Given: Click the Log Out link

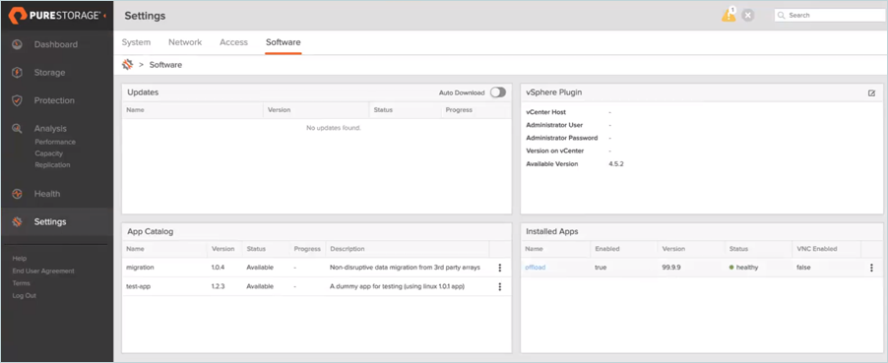Looking at the screenshot, I should 25,295.
